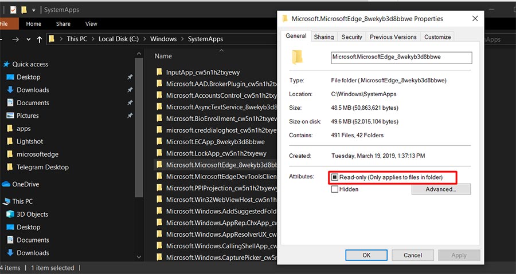The height and width of the screenshot is (274, 516).
Task: Click the Documents icon under Quick access
Action: (10, 103)
